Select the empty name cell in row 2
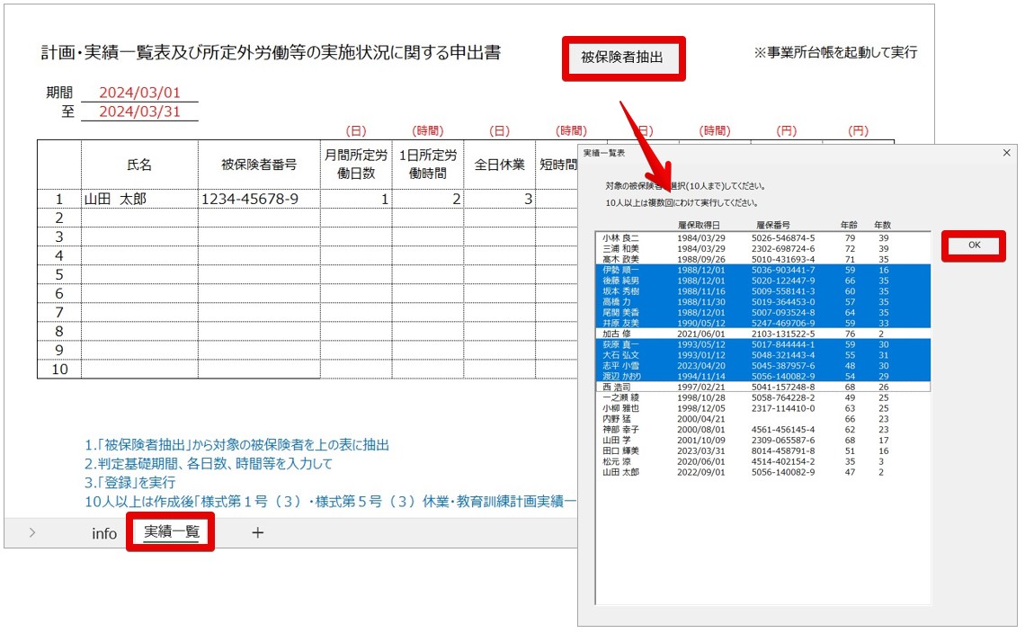 click(x=139, y=218)
